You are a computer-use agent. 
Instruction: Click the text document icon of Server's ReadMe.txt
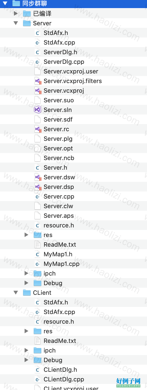(x=38, y=245)
